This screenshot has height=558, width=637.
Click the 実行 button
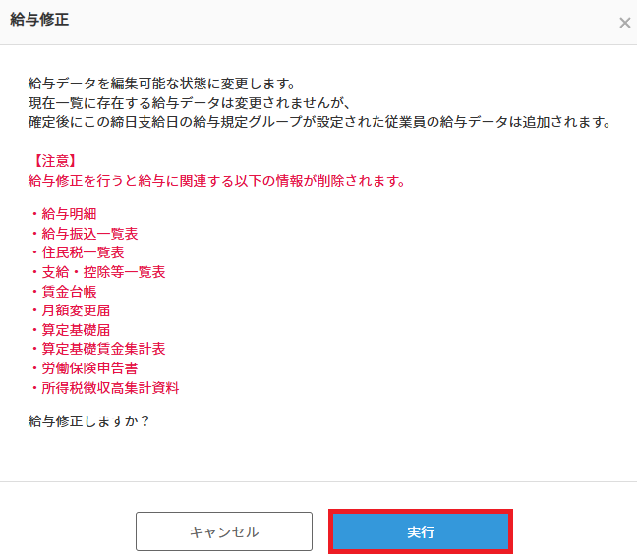click(421, 531)
